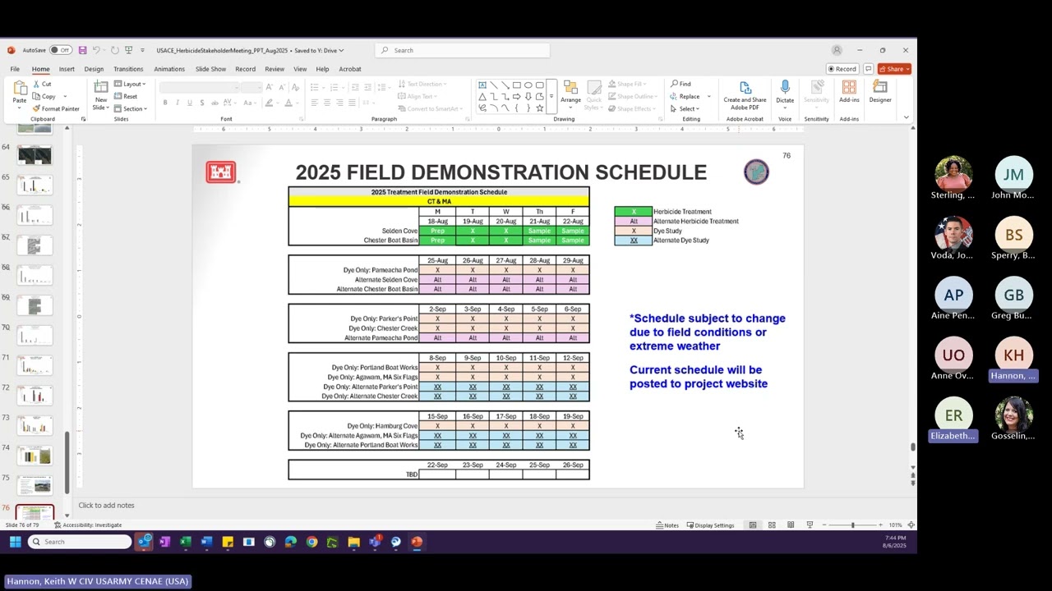Click the Search box in title bar
Viewport: 1052px width, 591px height.
[x=463, y=50]
